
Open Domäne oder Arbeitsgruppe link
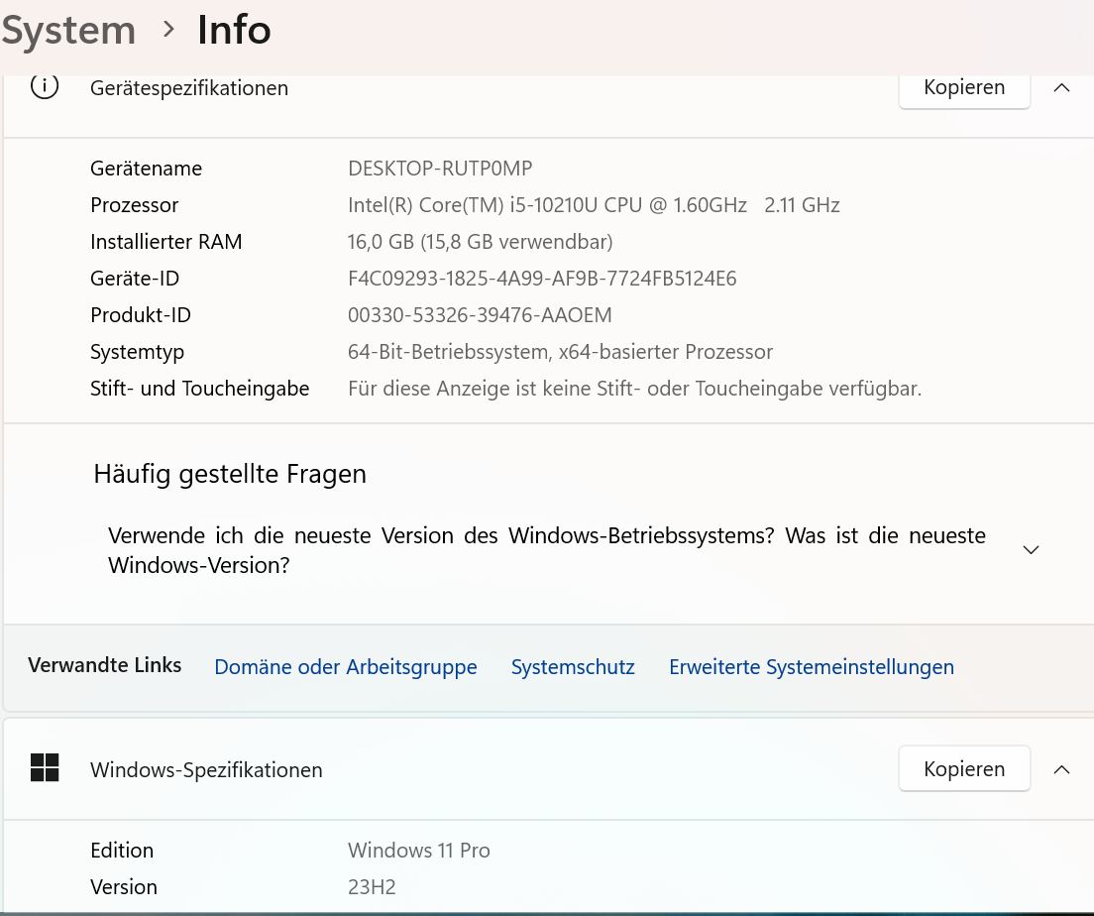coord(346,667)
